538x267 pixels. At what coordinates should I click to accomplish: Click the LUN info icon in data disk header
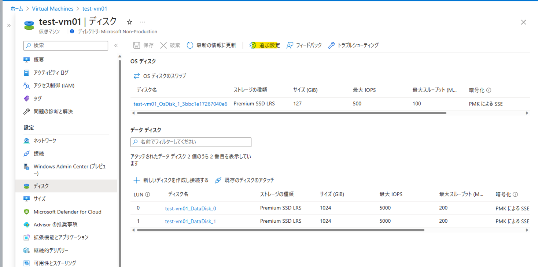point(148,194)
